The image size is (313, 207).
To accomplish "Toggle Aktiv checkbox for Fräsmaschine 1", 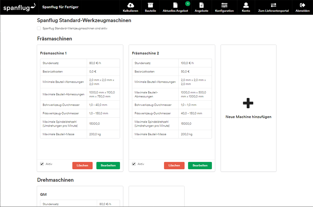I will [x=42, y=164].
